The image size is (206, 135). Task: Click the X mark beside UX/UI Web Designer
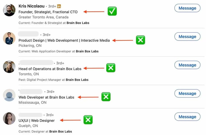tap(88, 120)
